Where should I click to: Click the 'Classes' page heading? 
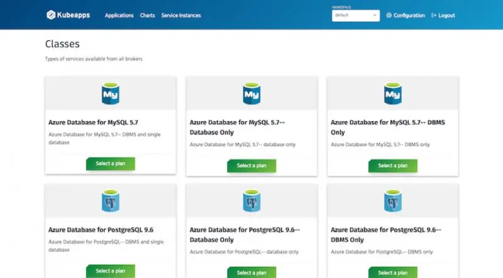62,44
